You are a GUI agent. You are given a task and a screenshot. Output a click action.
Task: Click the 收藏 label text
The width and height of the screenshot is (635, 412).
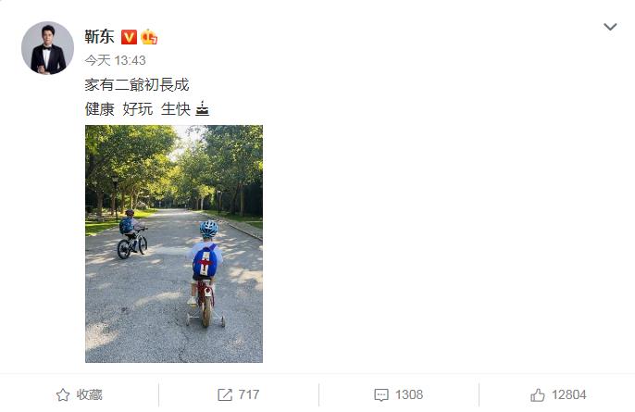[89, 394]
